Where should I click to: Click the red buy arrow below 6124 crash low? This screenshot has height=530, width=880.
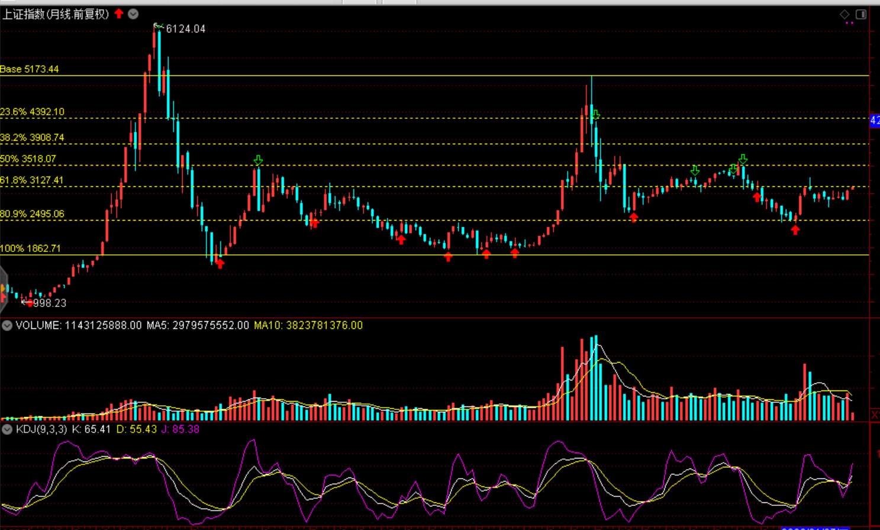click(x=220, y=264)
